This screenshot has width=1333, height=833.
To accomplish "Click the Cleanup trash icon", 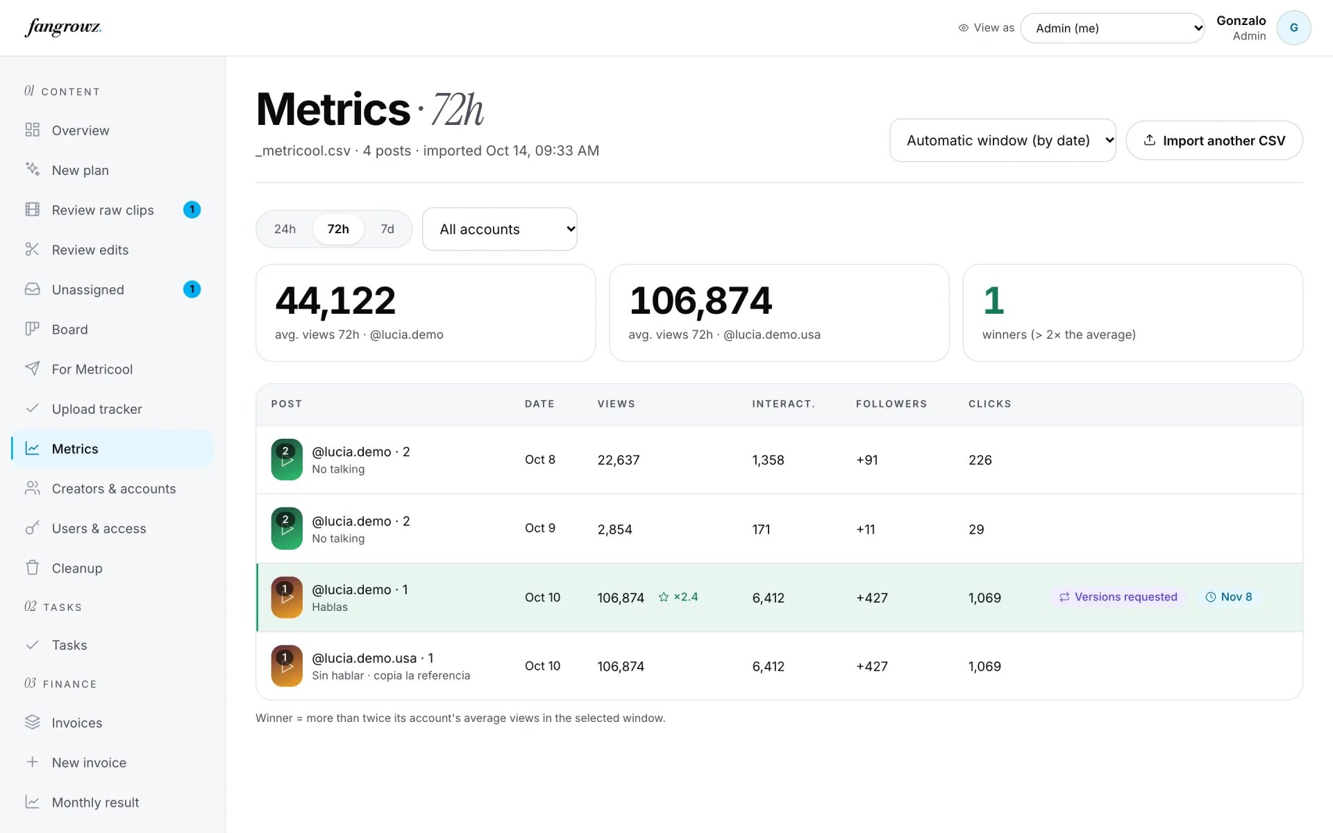I will 32,568.
